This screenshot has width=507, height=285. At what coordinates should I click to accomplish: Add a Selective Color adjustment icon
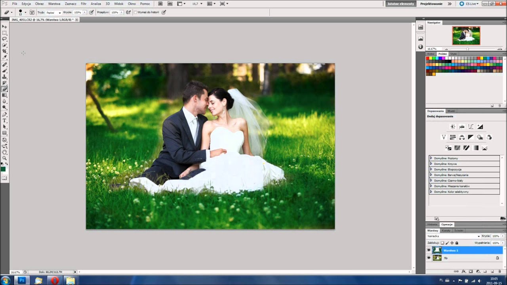[484, 148]
